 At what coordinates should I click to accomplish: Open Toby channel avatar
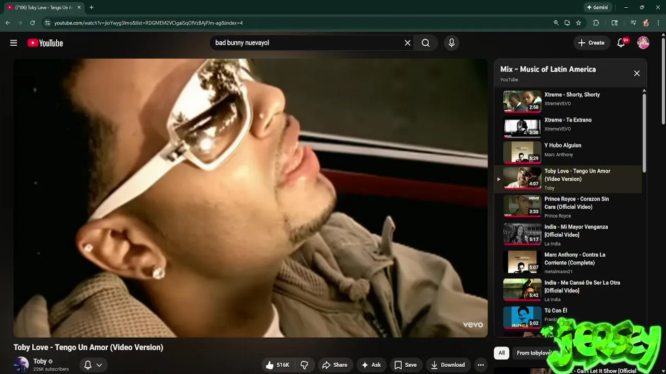pos(21,365)
